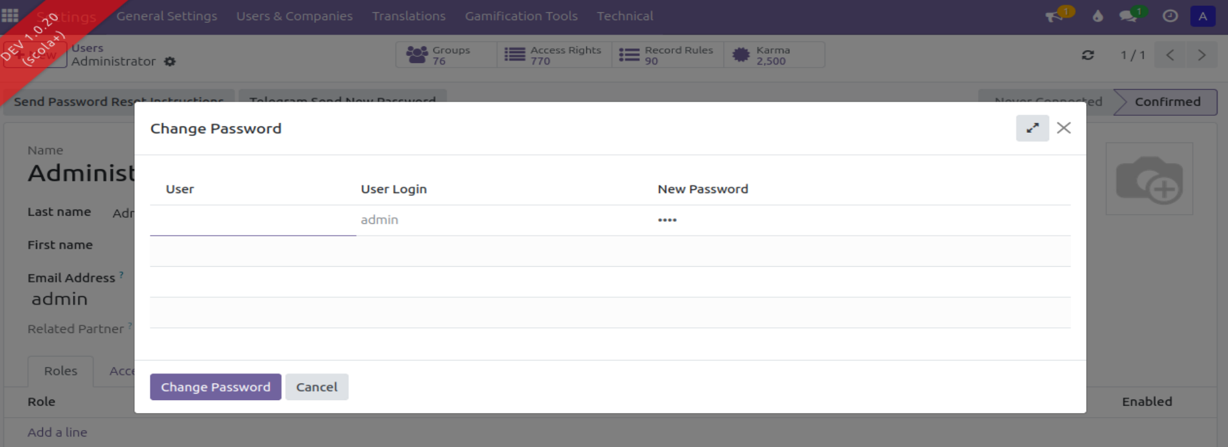1228x447 pixels.
Task: Open the Access Rights stat button
Action: (x=554, y=55)
